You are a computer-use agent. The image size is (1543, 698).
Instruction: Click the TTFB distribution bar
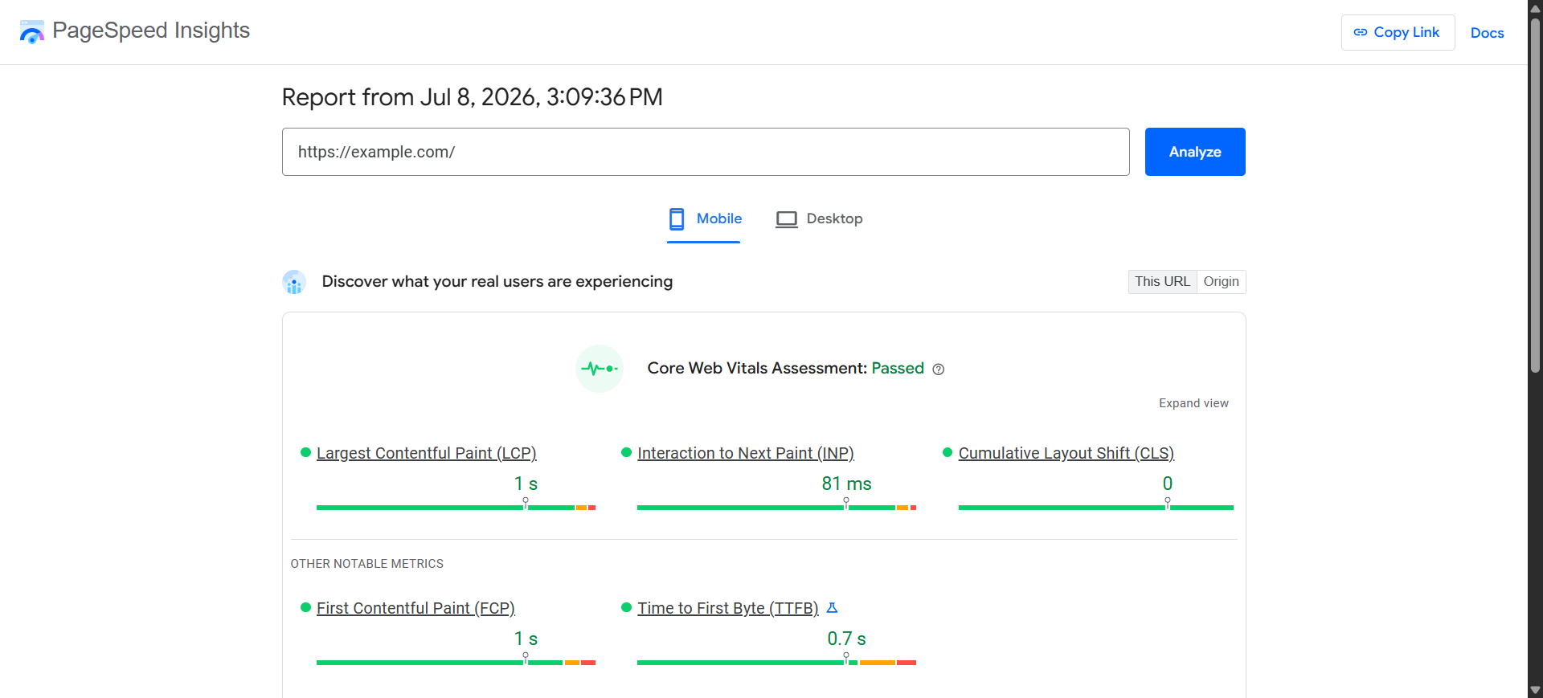click(776, 663)
